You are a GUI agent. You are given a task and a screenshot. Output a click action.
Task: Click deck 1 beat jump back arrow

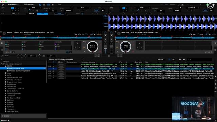(x=75, y=48)
